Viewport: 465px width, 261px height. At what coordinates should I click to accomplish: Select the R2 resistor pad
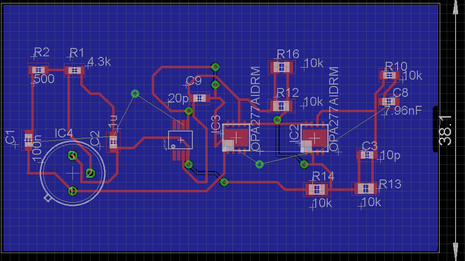click(x=38, y=70)
